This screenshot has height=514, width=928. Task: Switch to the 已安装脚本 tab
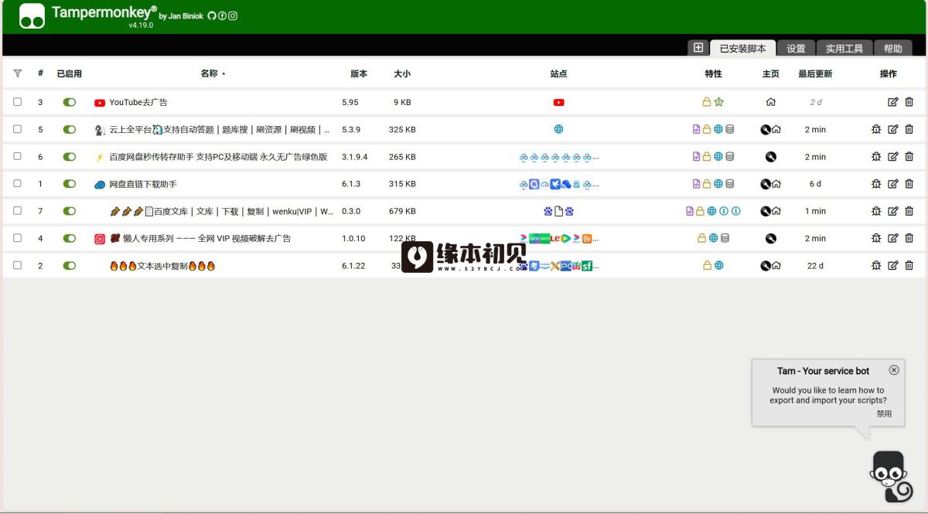(x=742, y=48)
